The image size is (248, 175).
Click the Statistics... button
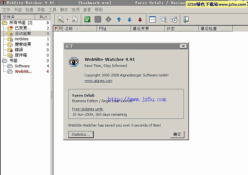(81, 134)
